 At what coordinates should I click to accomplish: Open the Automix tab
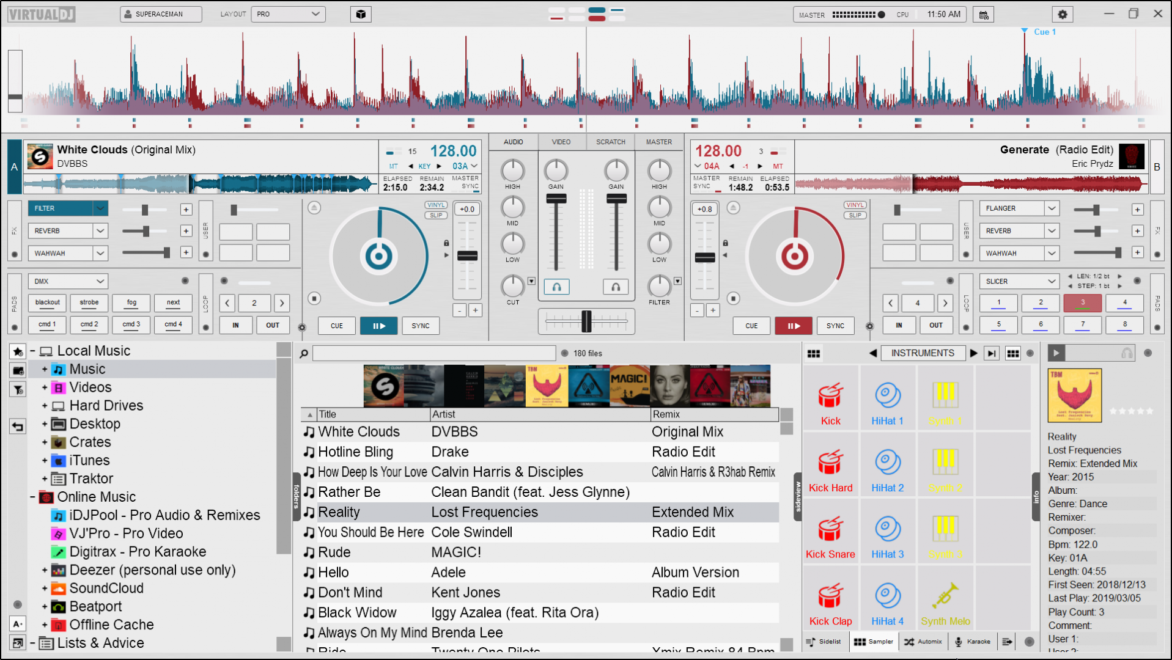[923, 642]
